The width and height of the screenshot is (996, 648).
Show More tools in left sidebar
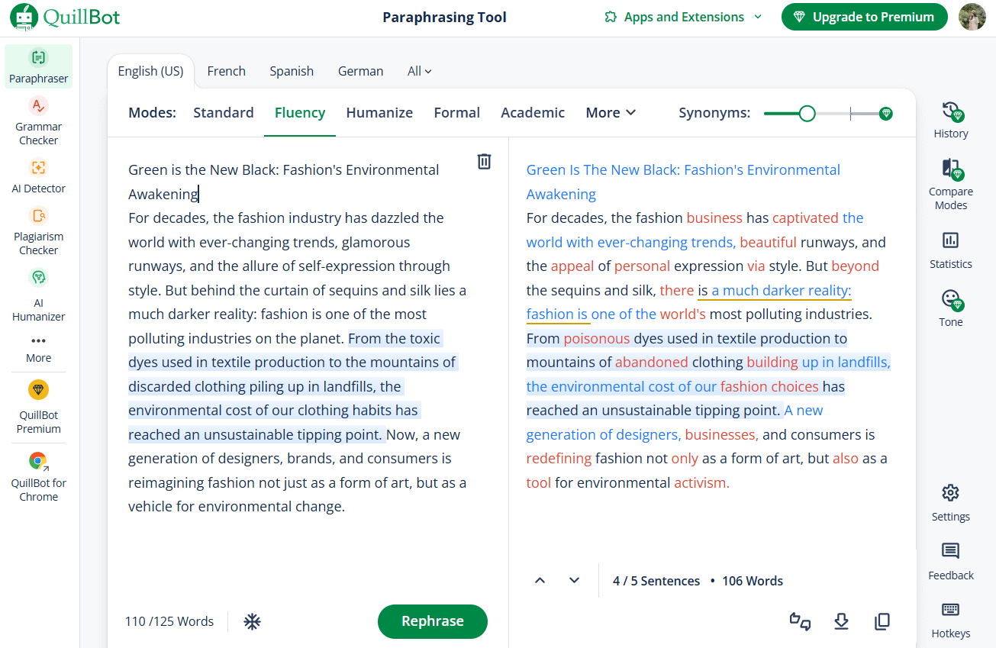[38, 349]
